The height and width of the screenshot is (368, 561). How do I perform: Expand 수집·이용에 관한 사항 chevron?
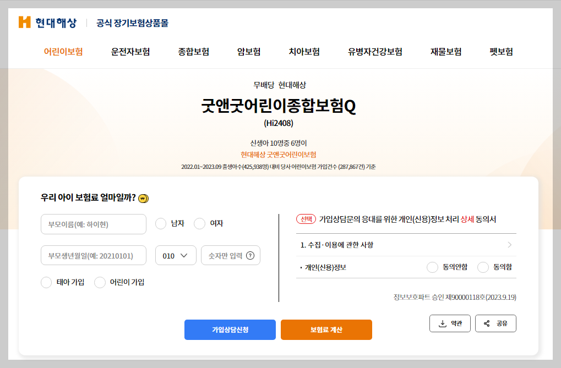pyautogui.click(x=509, y=245)
